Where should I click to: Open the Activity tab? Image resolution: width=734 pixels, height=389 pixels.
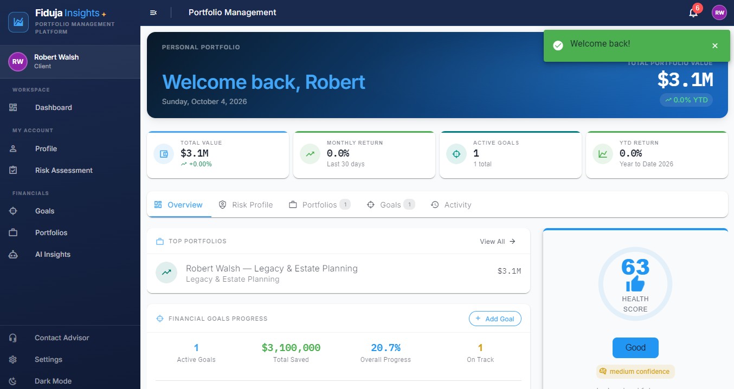451,205
